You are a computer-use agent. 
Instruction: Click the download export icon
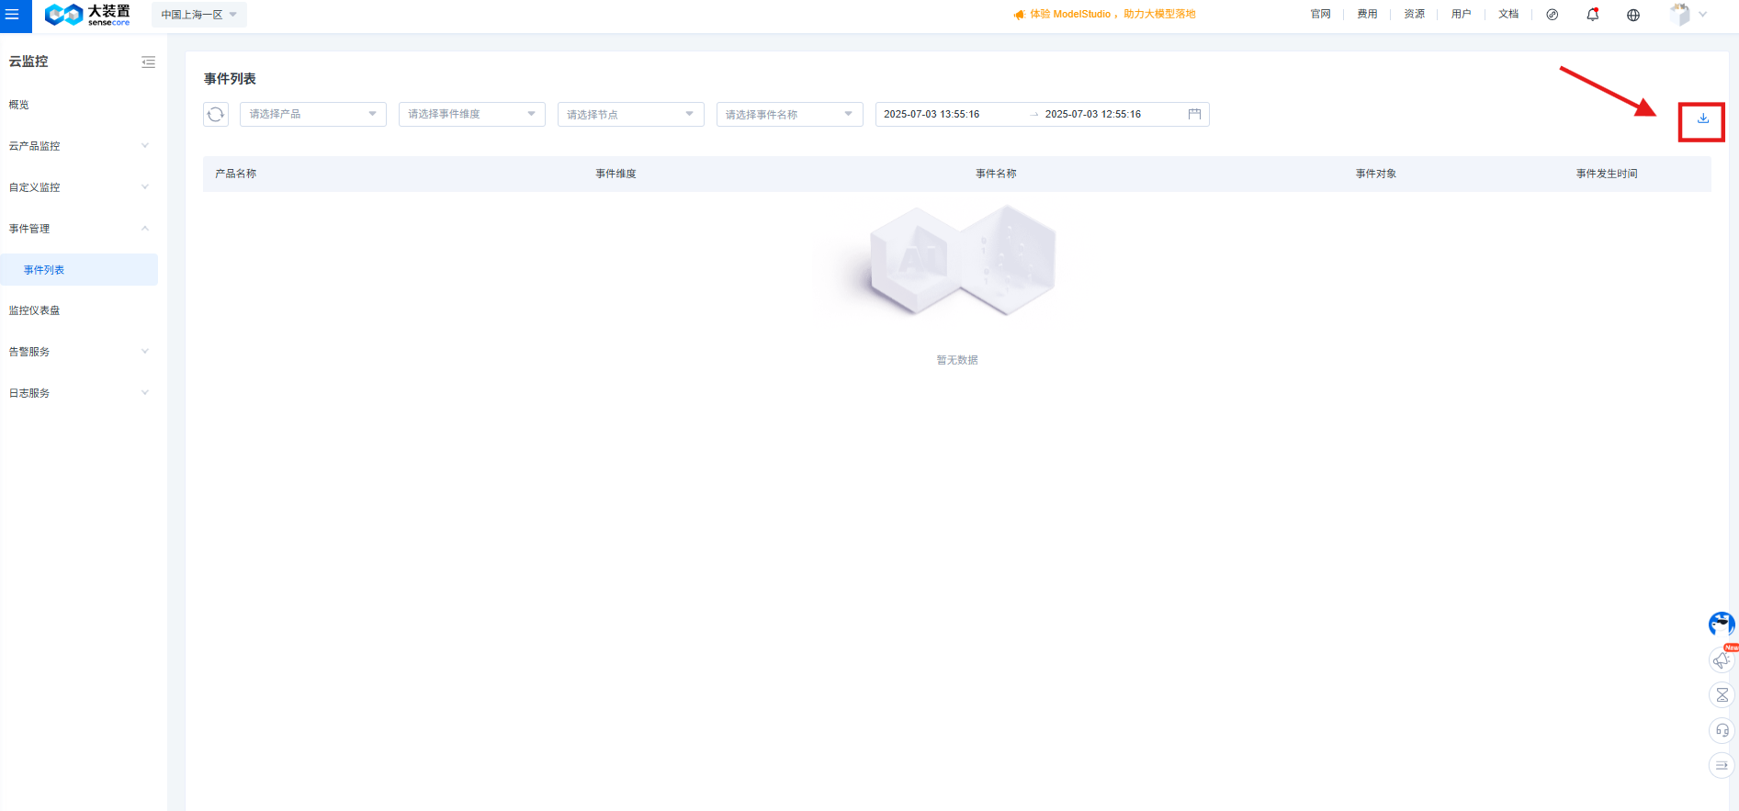click(1702, 118)
